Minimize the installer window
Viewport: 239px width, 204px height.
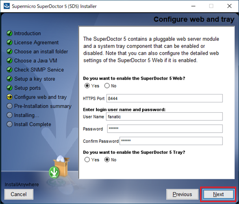tap(193, 6)
